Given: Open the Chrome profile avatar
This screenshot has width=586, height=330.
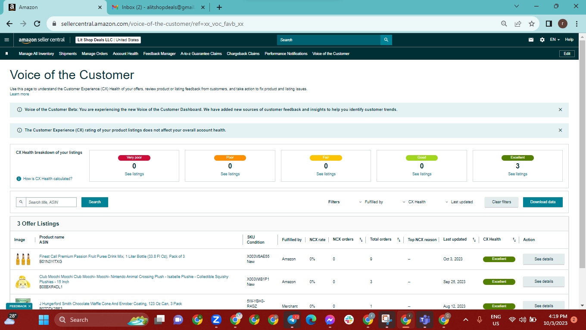Looking at the screenshot, I should point(563,24).
